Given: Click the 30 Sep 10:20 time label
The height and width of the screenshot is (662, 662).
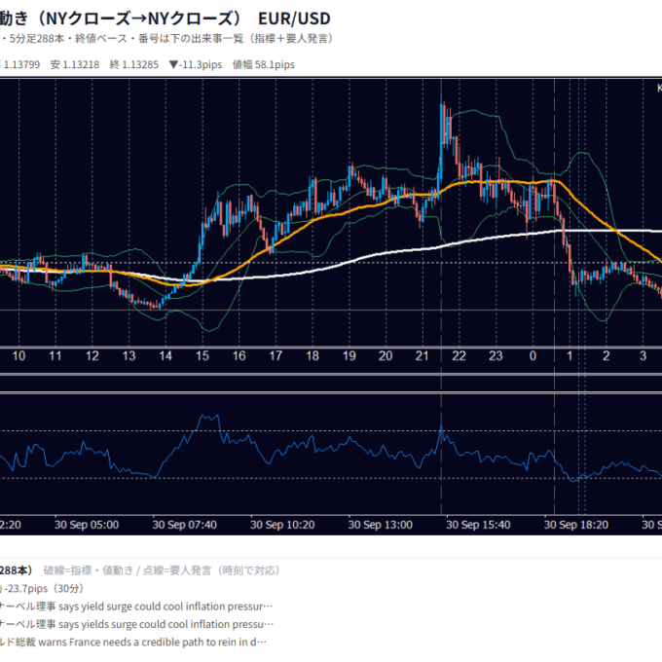Looking at the screenshot, I should 282,525.
